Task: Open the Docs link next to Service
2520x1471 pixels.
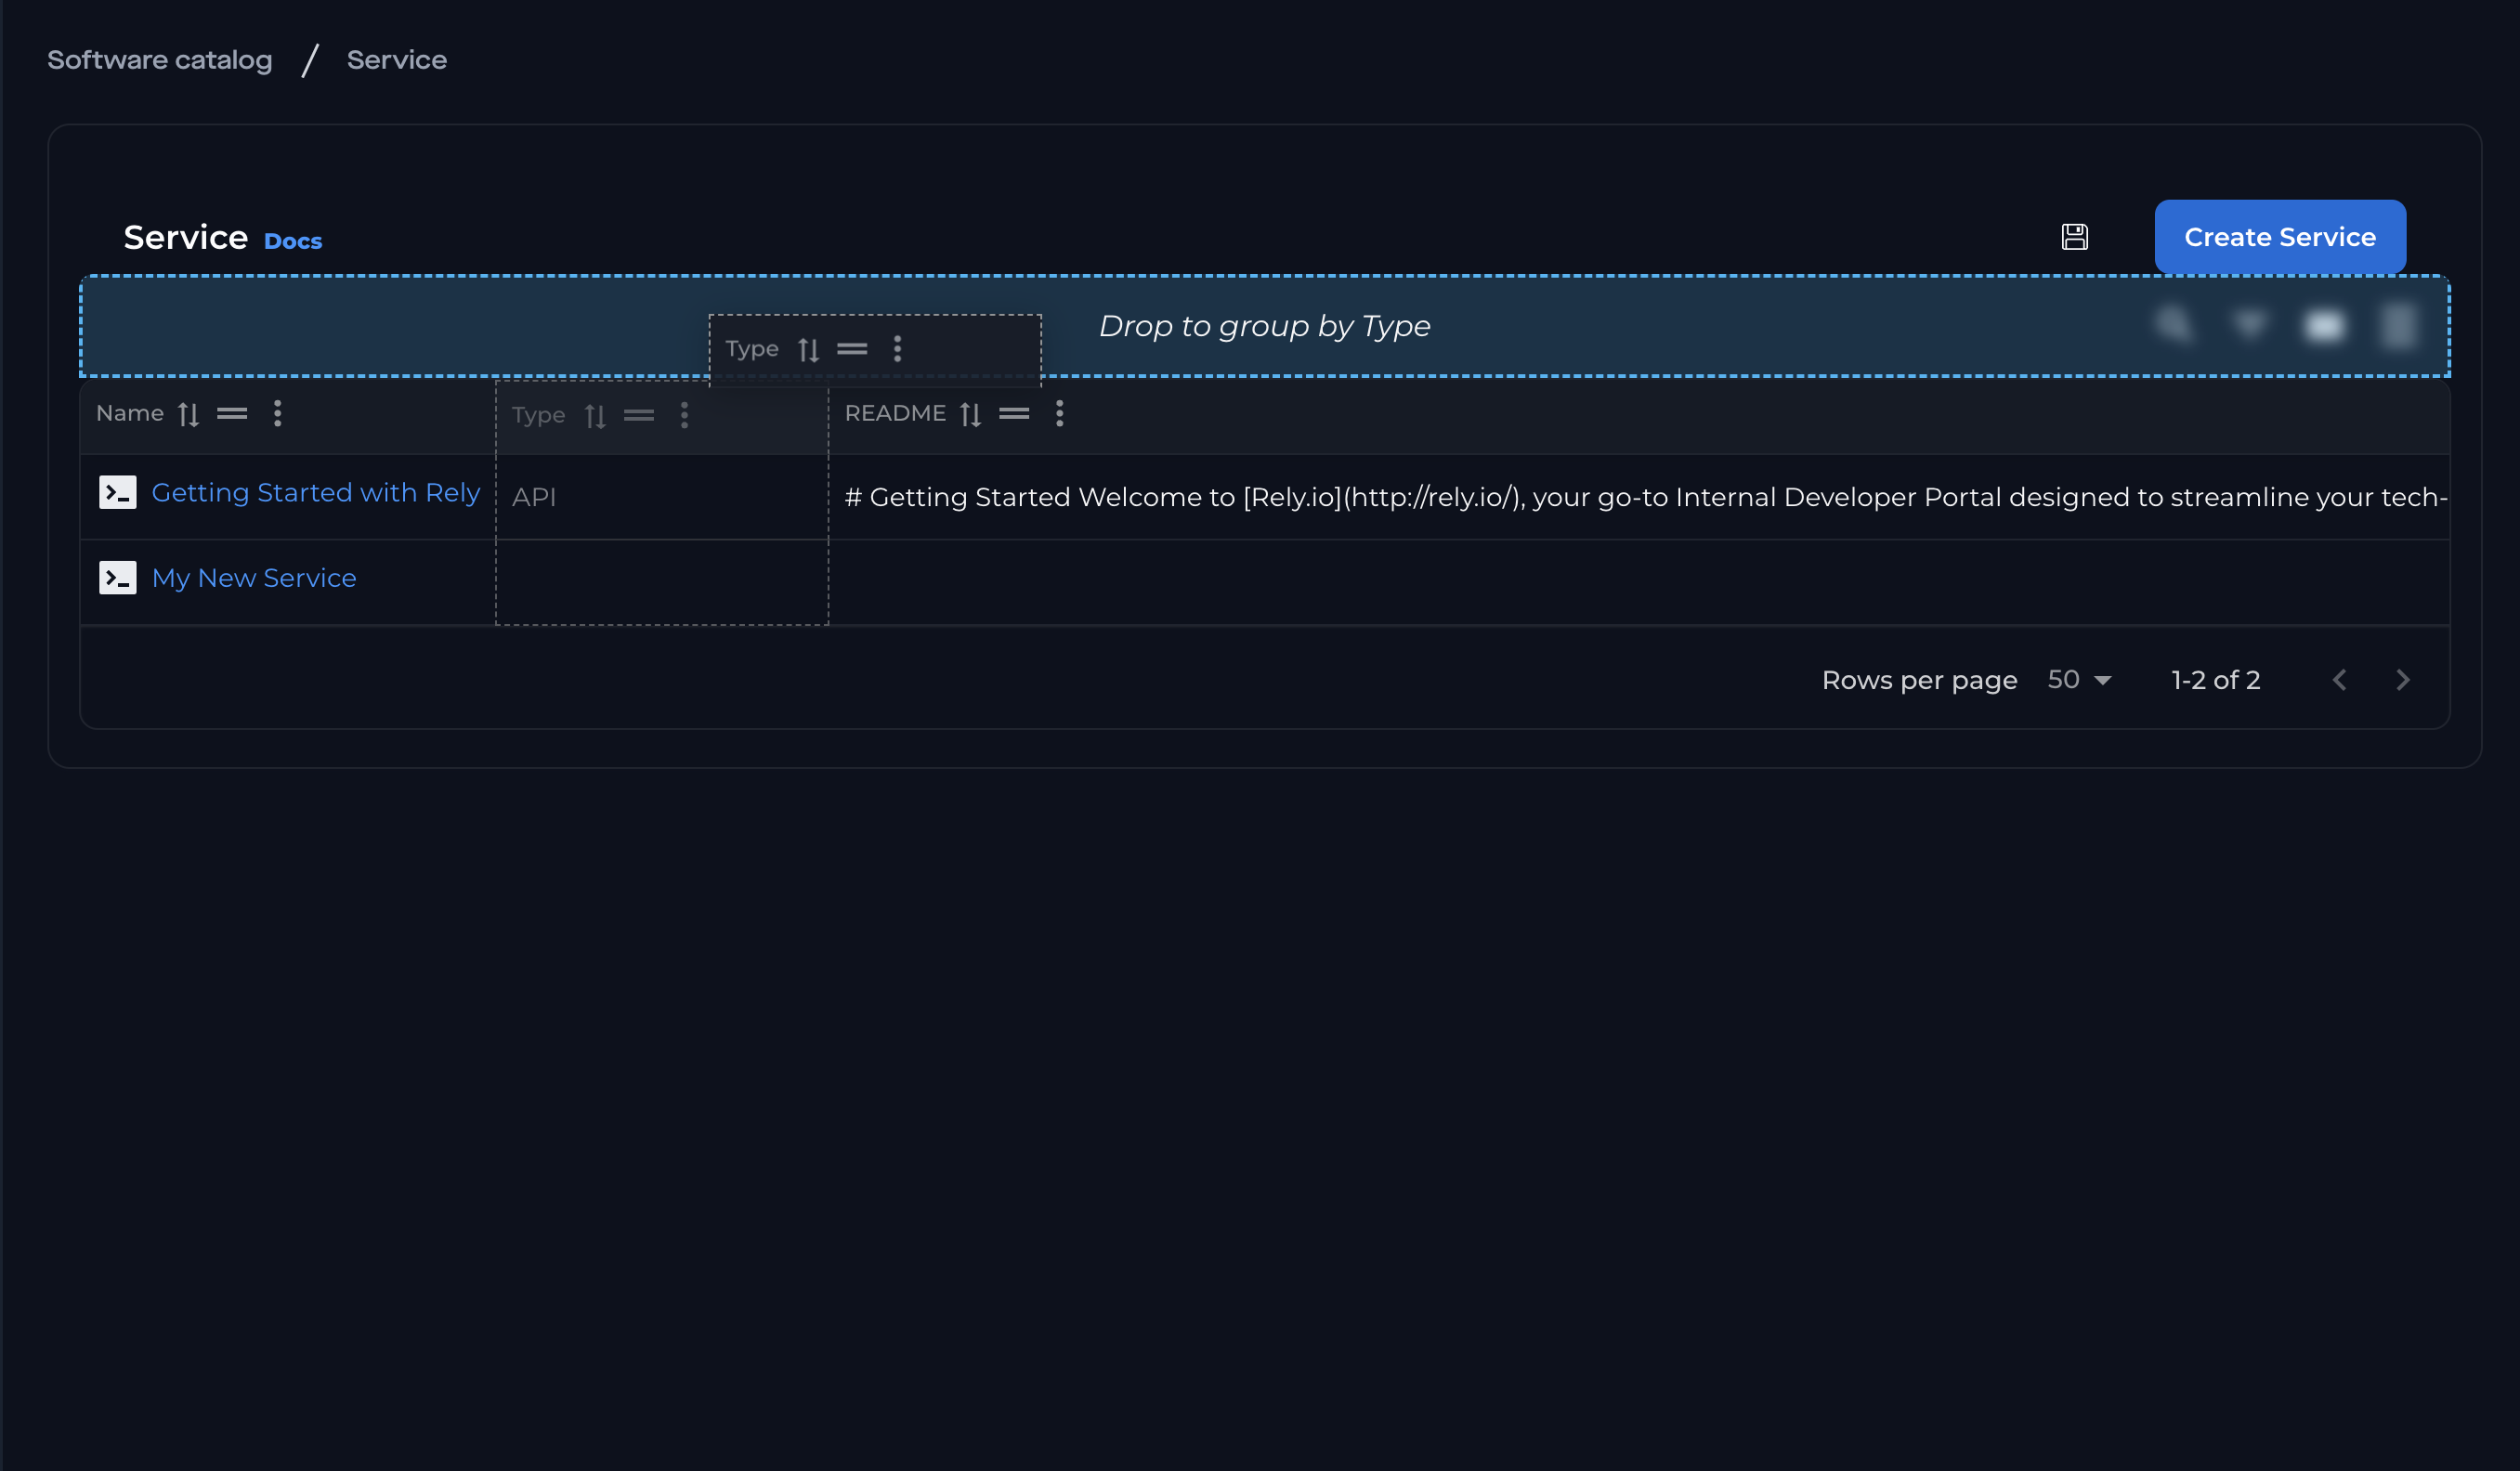Action: [x=293, y=241]
